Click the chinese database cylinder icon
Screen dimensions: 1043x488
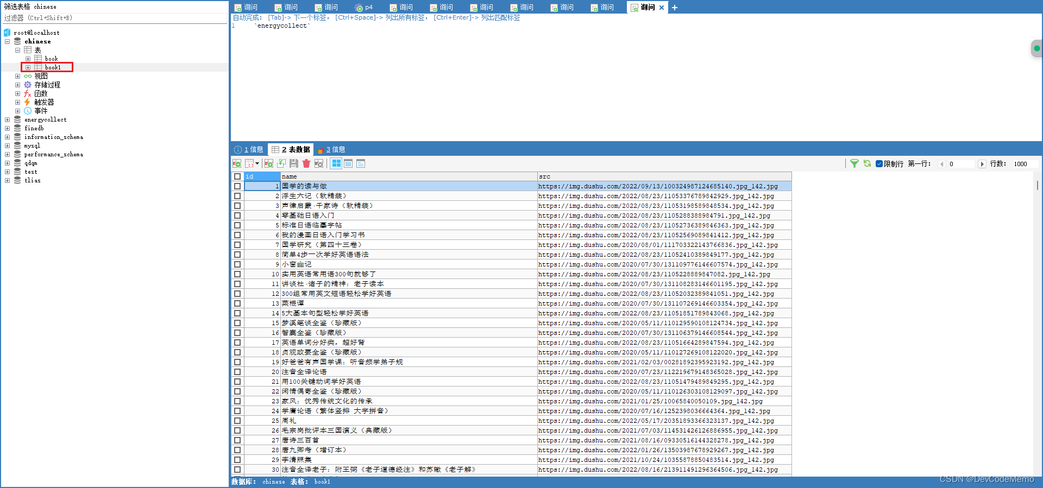(17, 41)
